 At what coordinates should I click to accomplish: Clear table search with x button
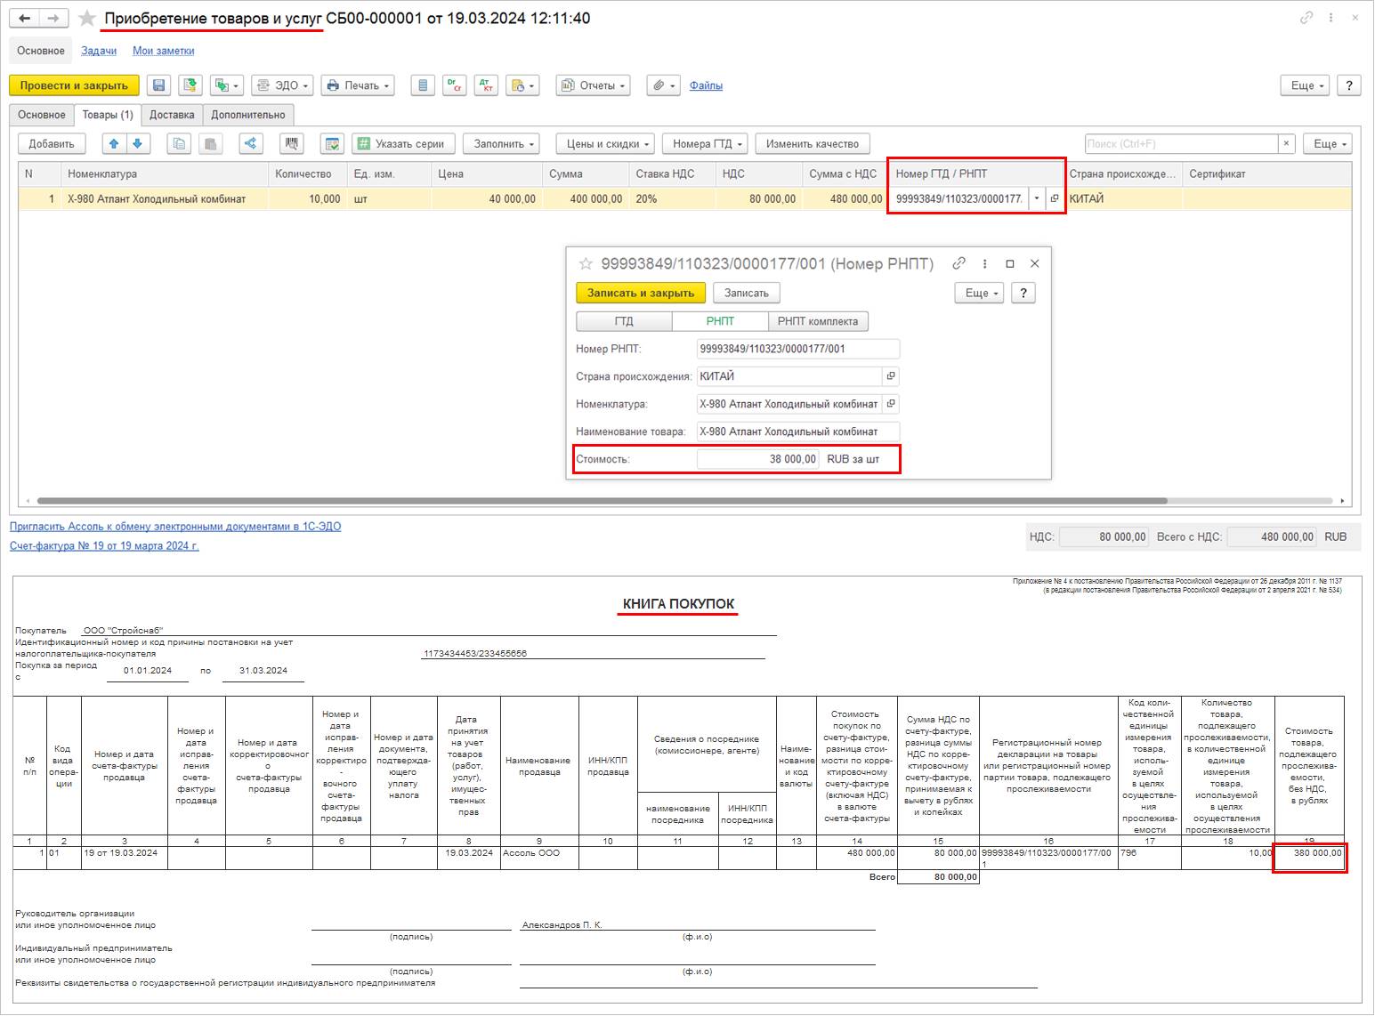tap(1286, 144)
